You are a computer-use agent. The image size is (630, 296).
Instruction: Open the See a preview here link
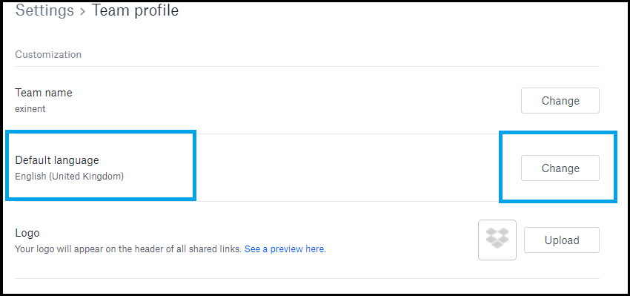[x=285, y=249]
